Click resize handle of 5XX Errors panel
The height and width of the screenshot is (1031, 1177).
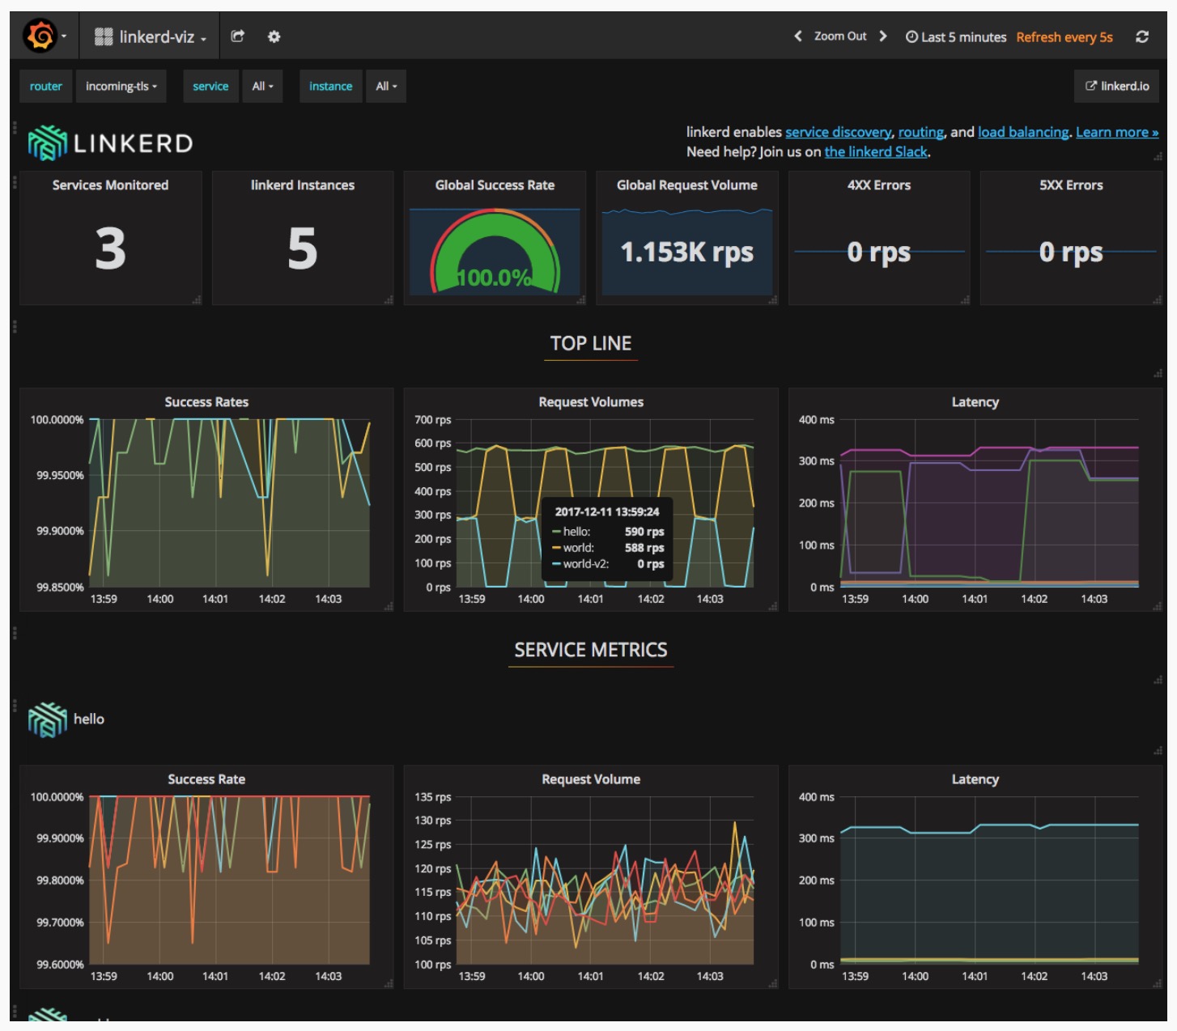pos(1158,300)
